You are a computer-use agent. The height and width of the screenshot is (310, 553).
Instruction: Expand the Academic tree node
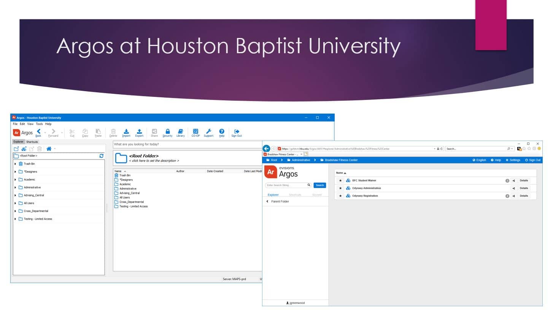coord(15,179)
